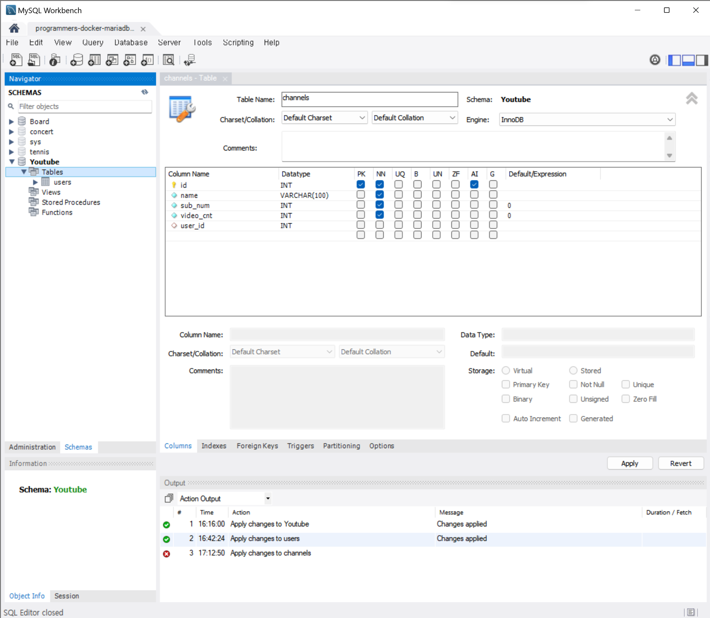Viewport: 710px width, 618px height.
Task: Create a new SQL tab icon
Action: click(16, 60)
